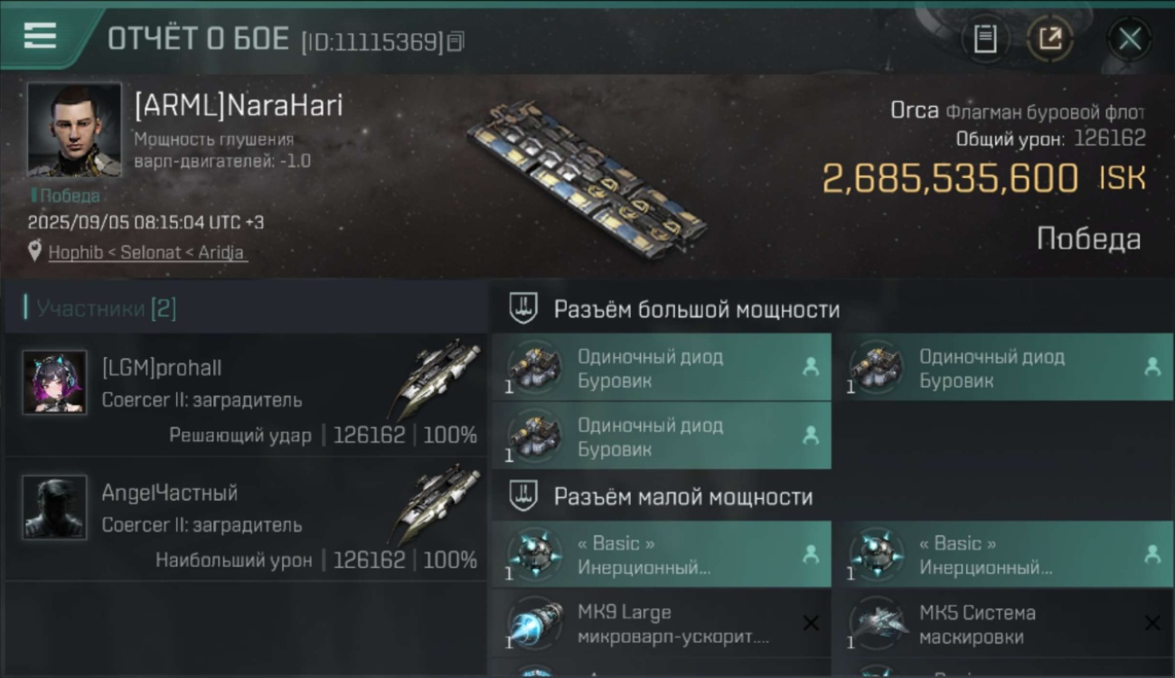Viewport: 1175px width, 678px height.
Task: Share the battle report via export icon
Action: [1049, 39]
